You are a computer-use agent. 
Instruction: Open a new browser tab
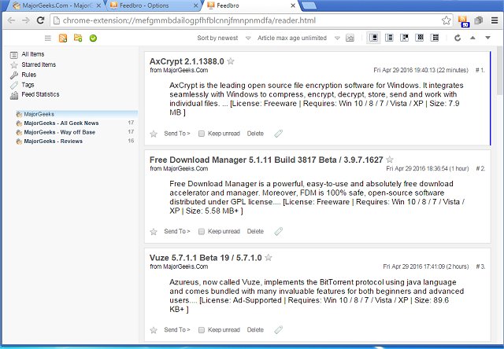pyautogui.click(x=309, y=6)
